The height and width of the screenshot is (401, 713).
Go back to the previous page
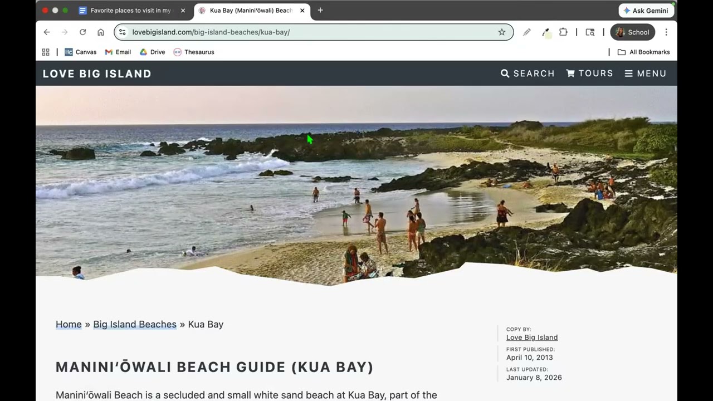(x=47, y=32)
